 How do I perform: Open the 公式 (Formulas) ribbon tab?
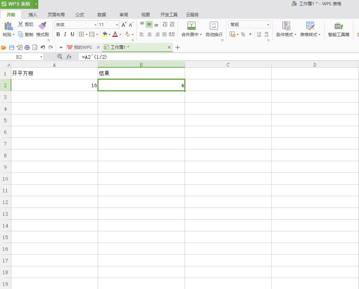80,15
